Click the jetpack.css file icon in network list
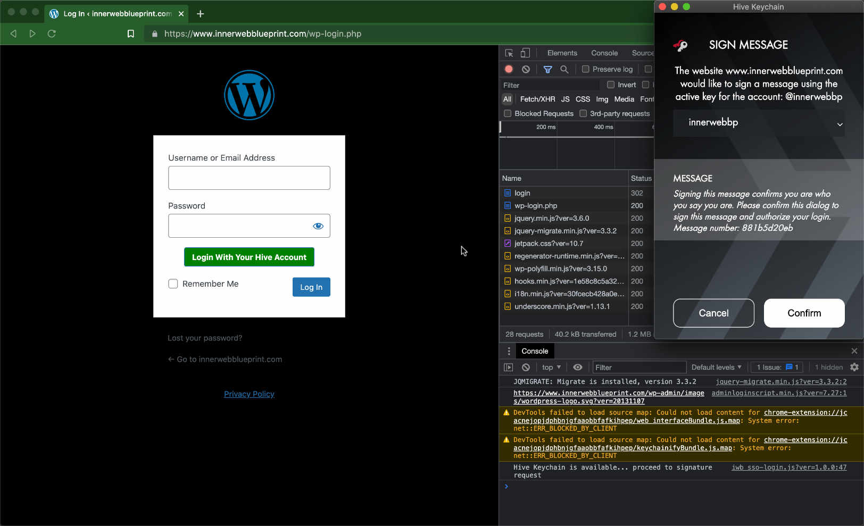The height and width of the screenshot is (526, 864). (508, 244)
